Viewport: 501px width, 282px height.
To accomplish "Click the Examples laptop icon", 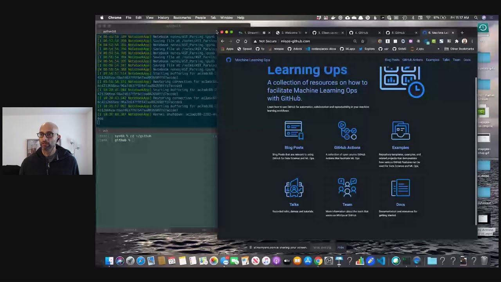I will tap(400, 130).
